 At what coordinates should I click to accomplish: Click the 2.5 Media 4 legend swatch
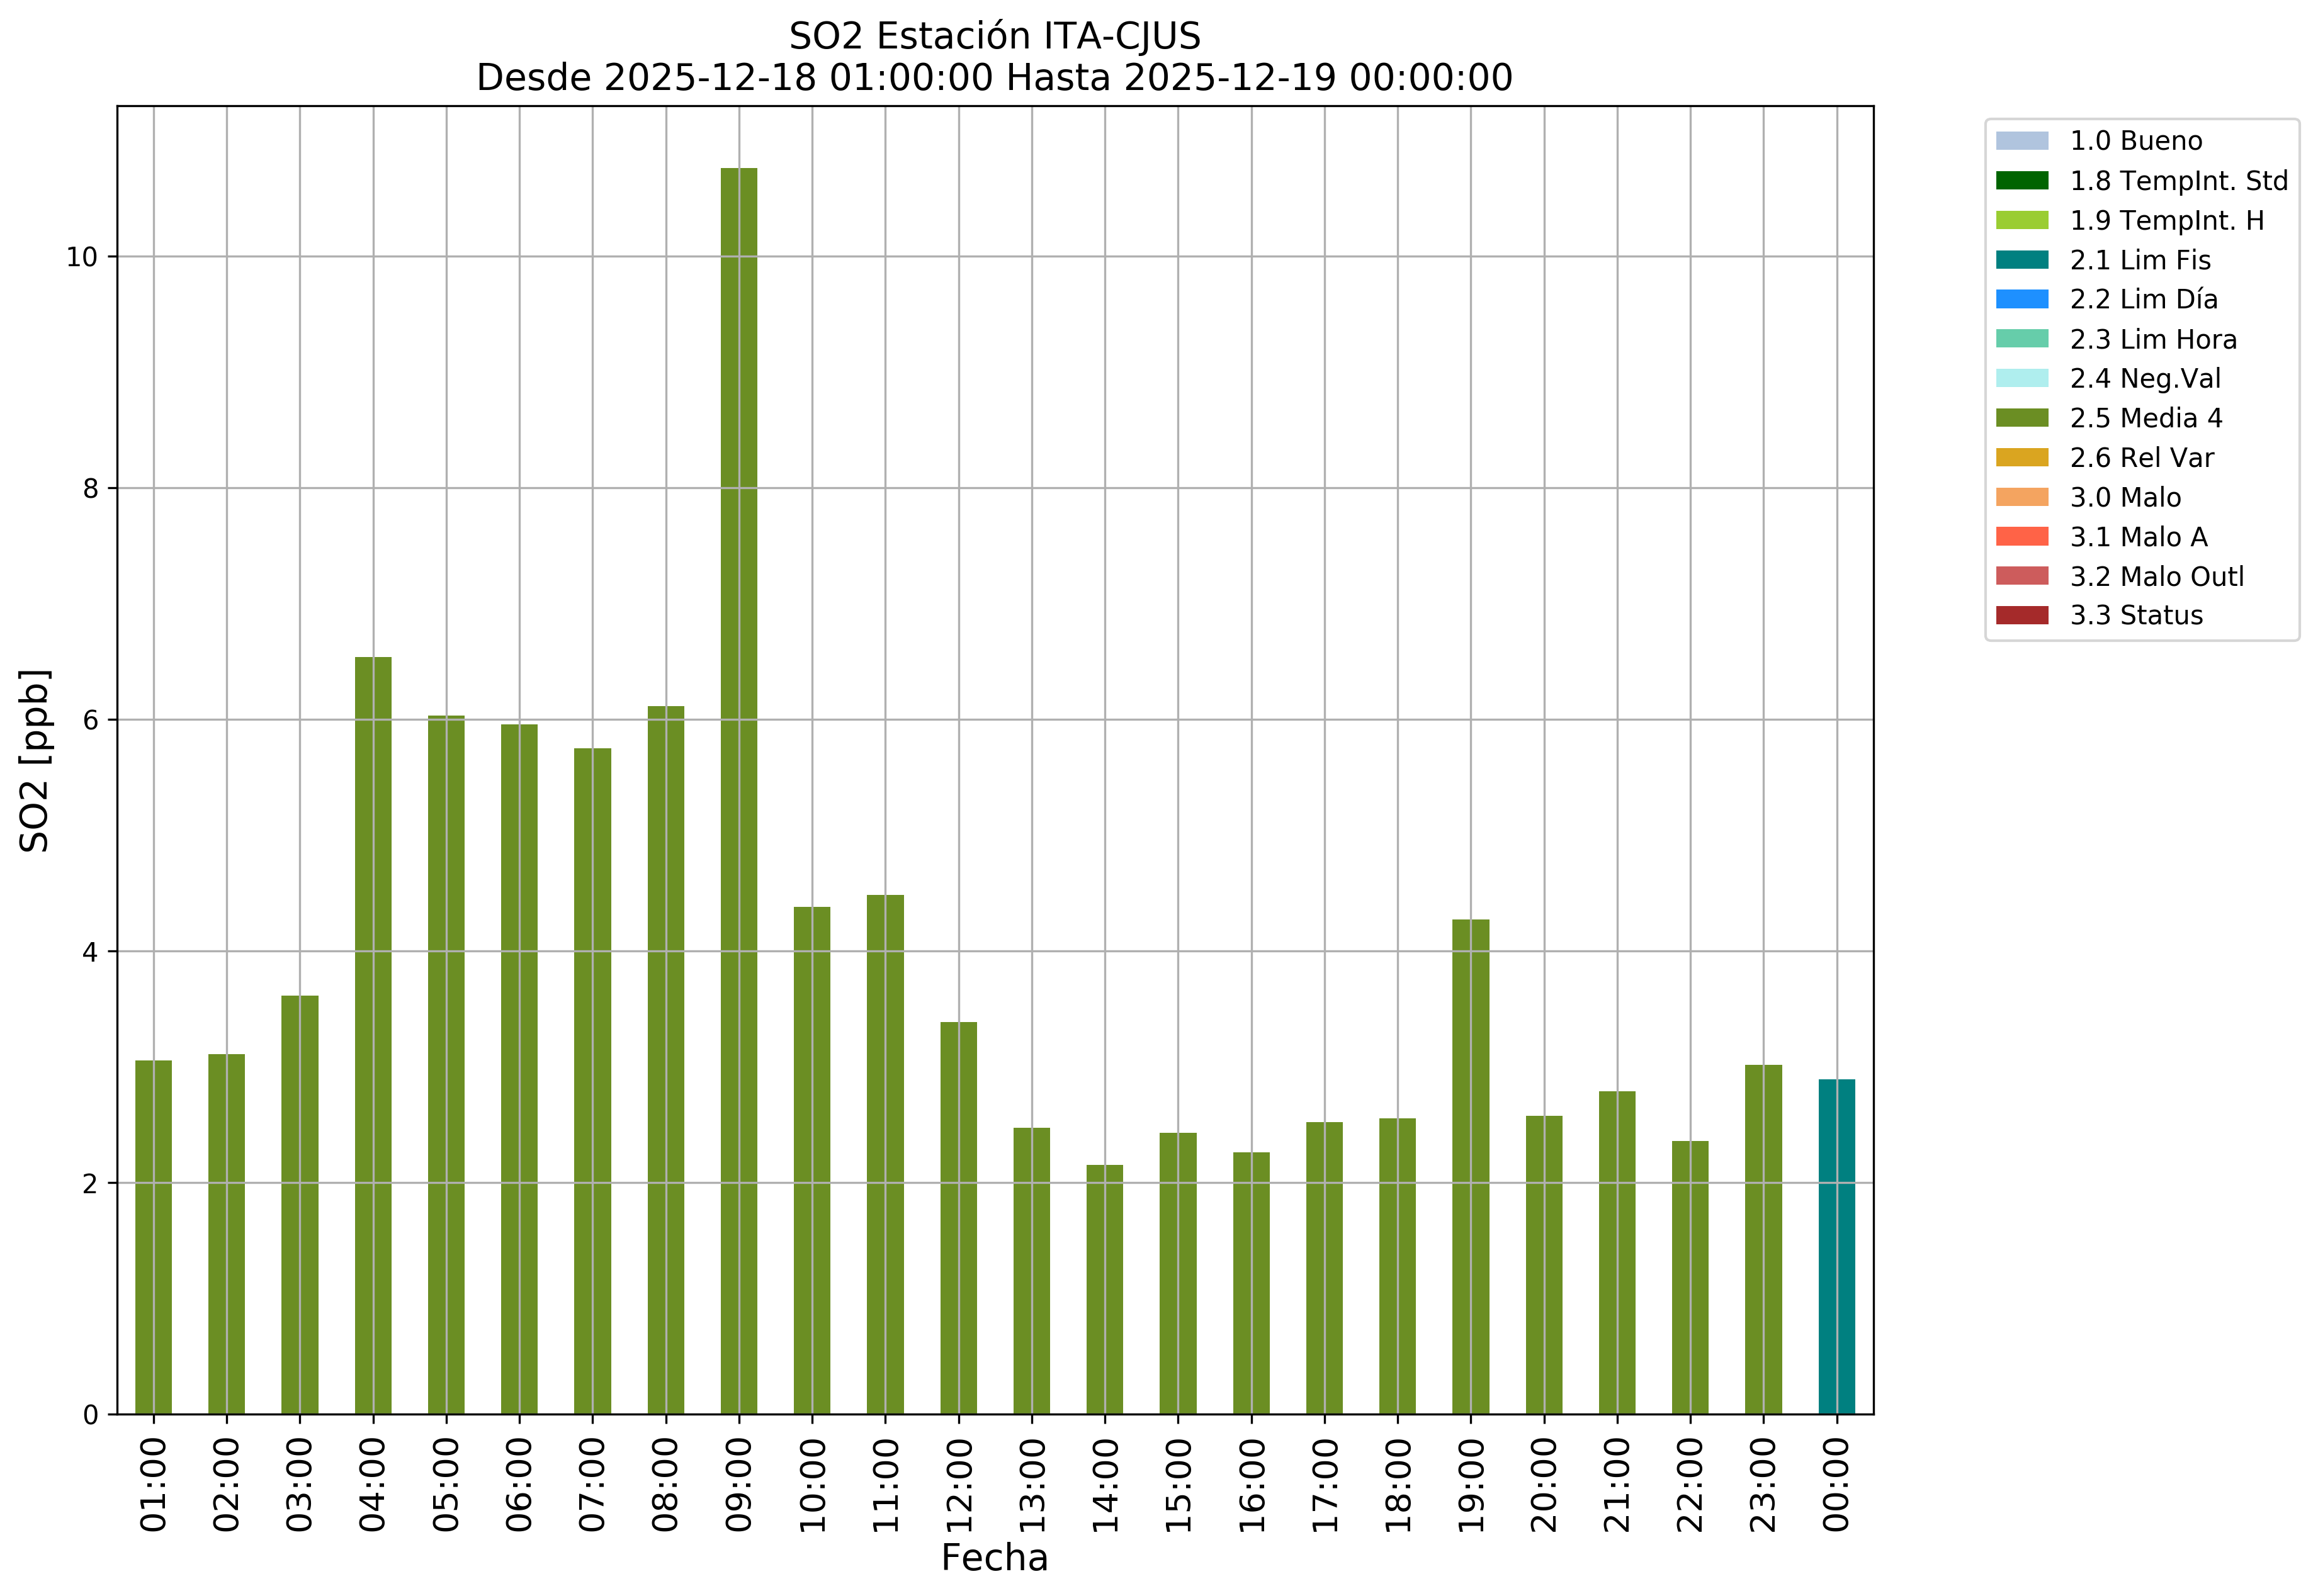coord(2021,418)
